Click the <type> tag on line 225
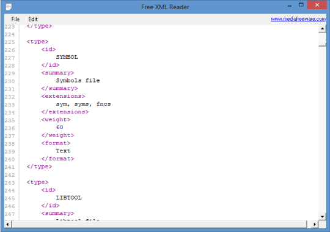Image resolution: width=330 pixels, height=232 pixels. tap(37, 42)
